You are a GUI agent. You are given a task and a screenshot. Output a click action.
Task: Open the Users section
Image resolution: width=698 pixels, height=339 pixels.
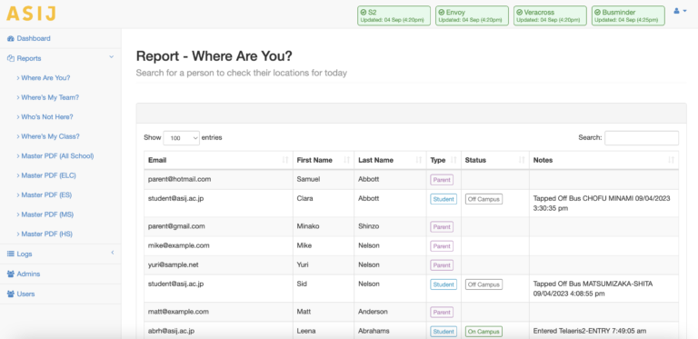[x=25, y=294]
